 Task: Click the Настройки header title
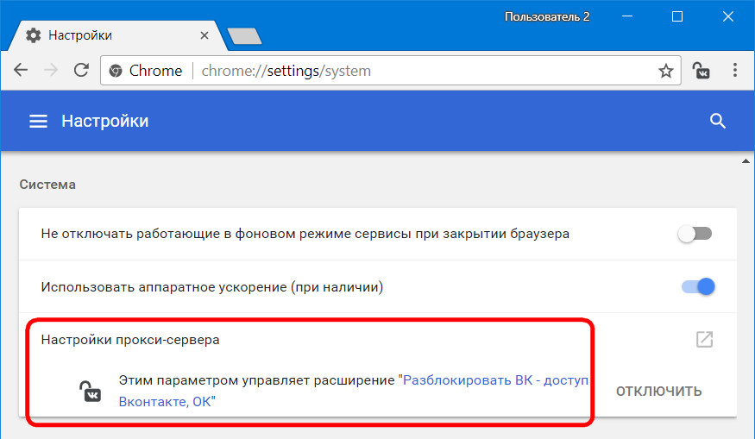(105, 121)
